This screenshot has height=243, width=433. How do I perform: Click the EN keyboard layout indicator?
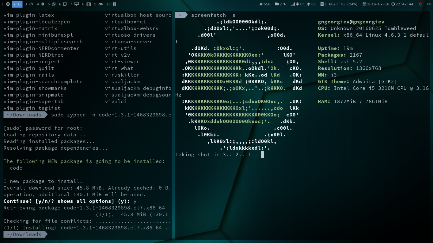(x=429, y=4)
